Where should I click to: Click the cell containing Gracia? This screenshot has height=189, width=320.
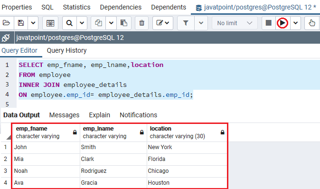113,183
